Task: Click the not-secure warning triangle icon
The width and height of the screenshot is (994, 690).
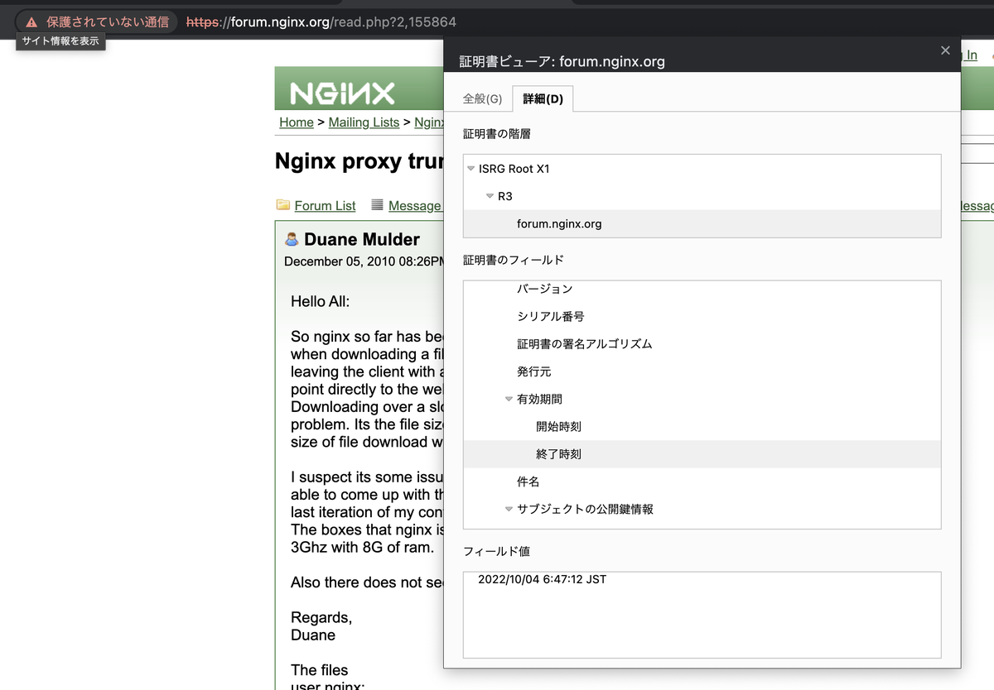Action: coord(31,22)
